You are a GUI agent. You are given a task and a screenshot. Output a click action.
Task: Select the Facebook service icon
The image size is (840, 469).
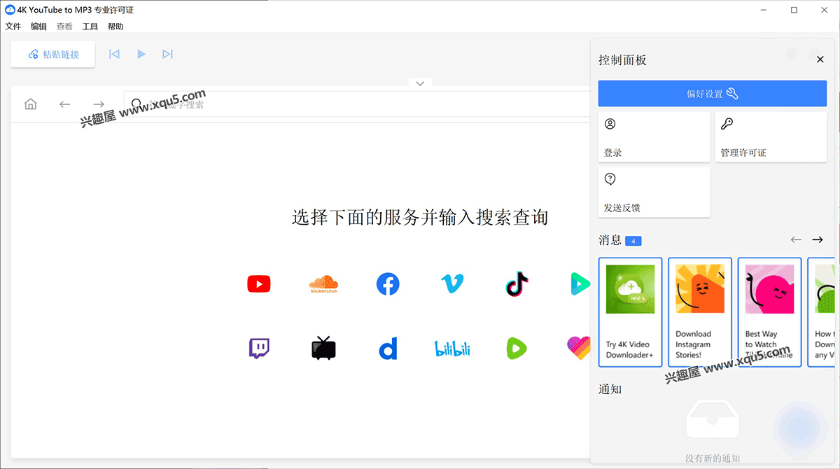click(388, 283)
